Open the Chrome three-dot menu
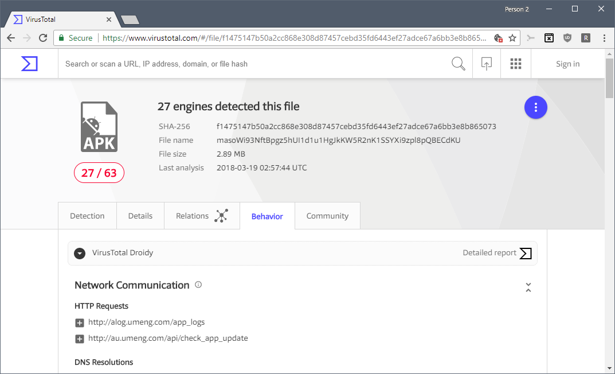Image resolution: width=615 pixels, height=374 pixels. (604, 38)
